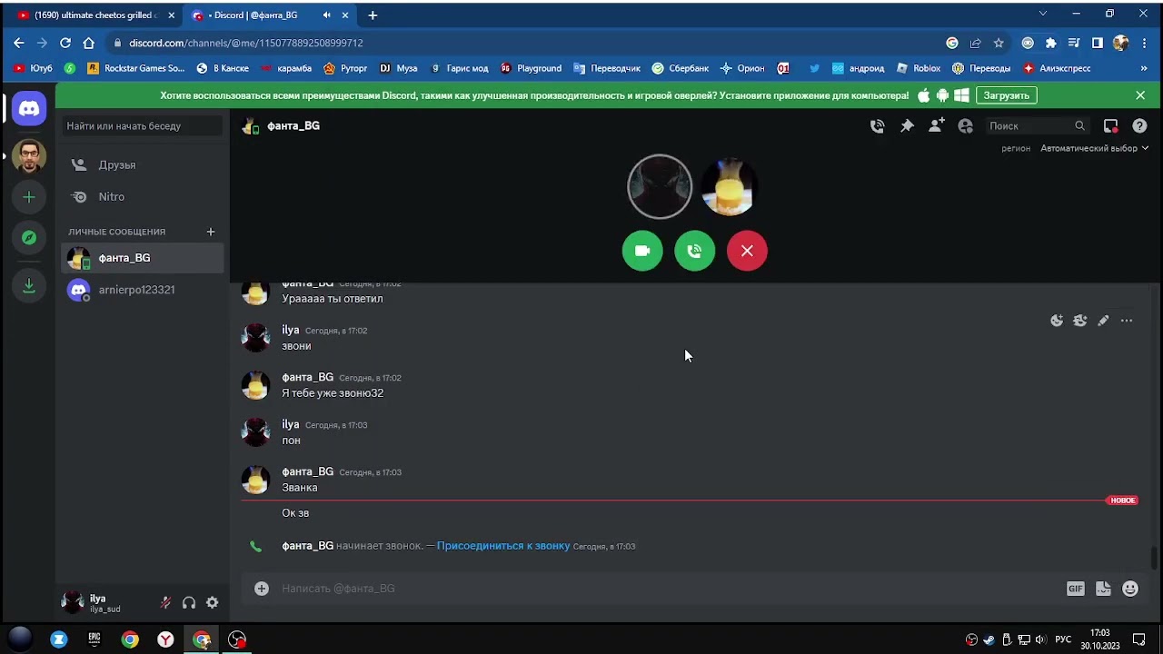The image size is (1163, 654).
Task: Mute the Discord browser tab audio
Action: coord(327,15)
